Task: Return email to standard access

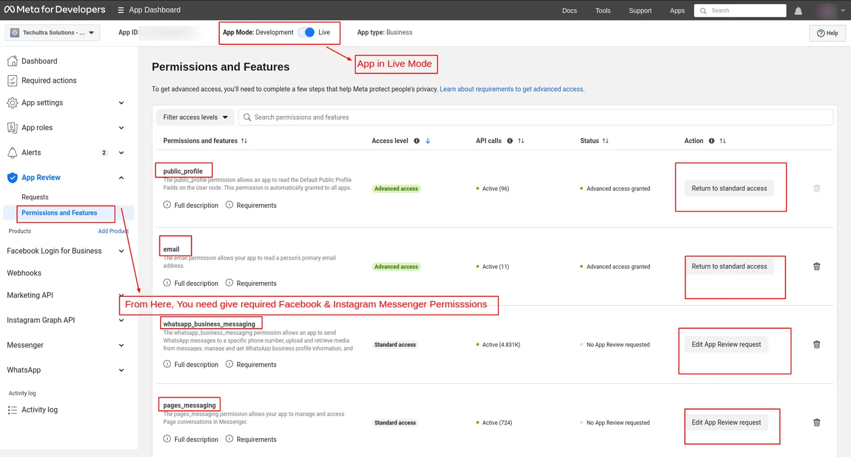Action: tap(729, 267)
